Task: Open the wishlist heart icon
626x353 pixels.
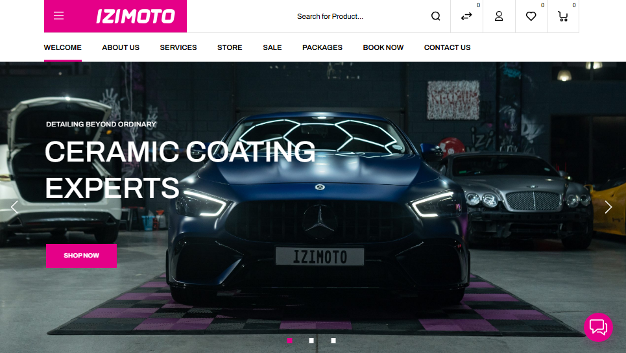Action: (x=531, y=16)
